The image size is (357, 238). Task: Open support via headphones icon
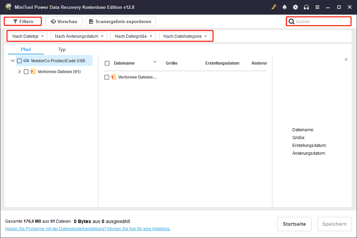point(306,7)
